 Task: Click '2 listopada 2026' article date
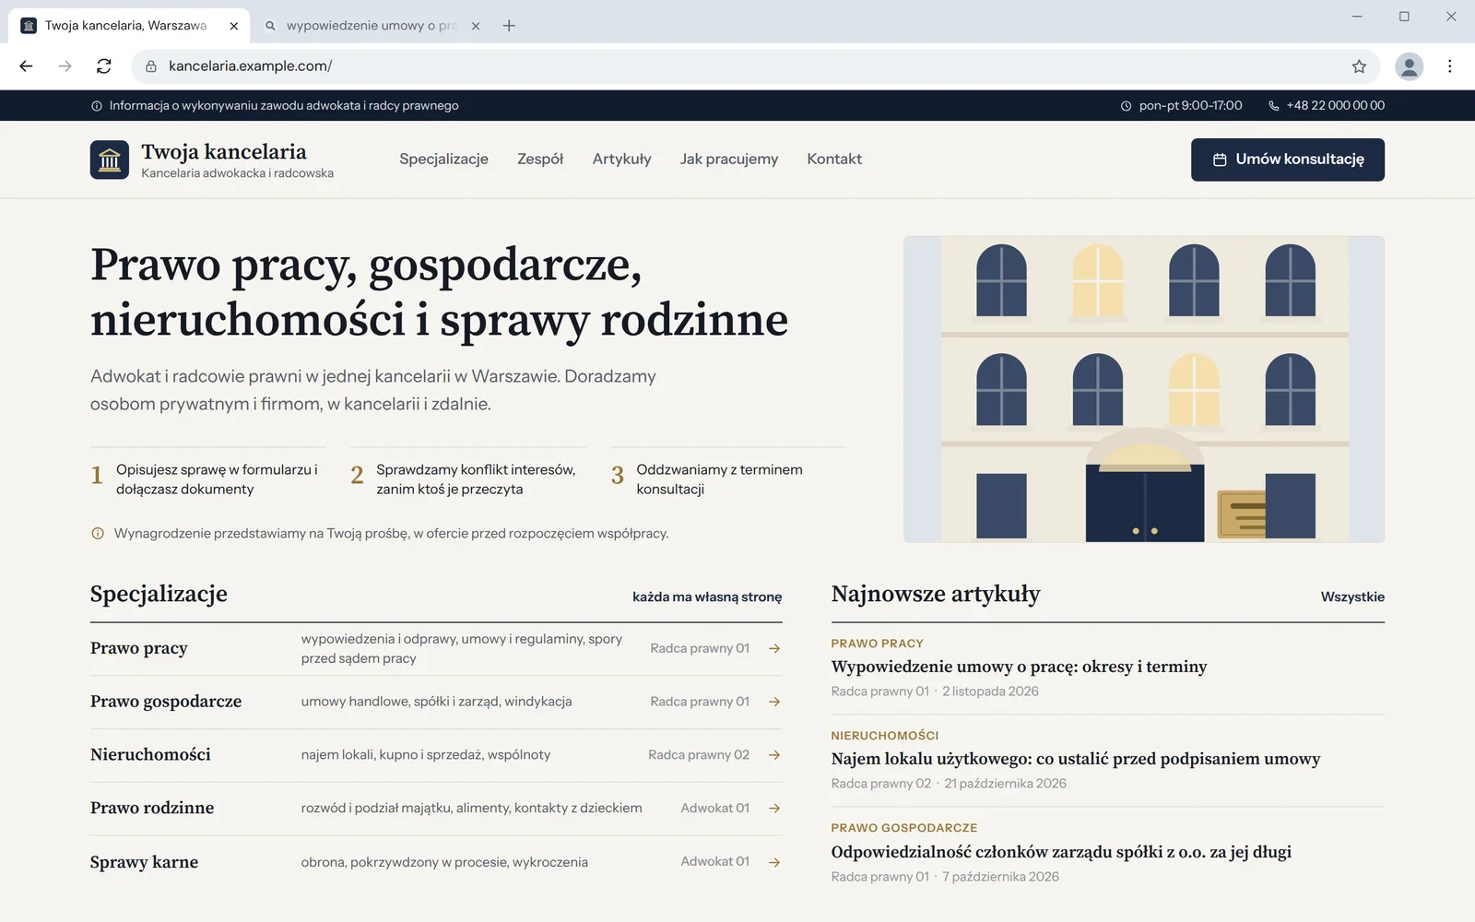990,691
